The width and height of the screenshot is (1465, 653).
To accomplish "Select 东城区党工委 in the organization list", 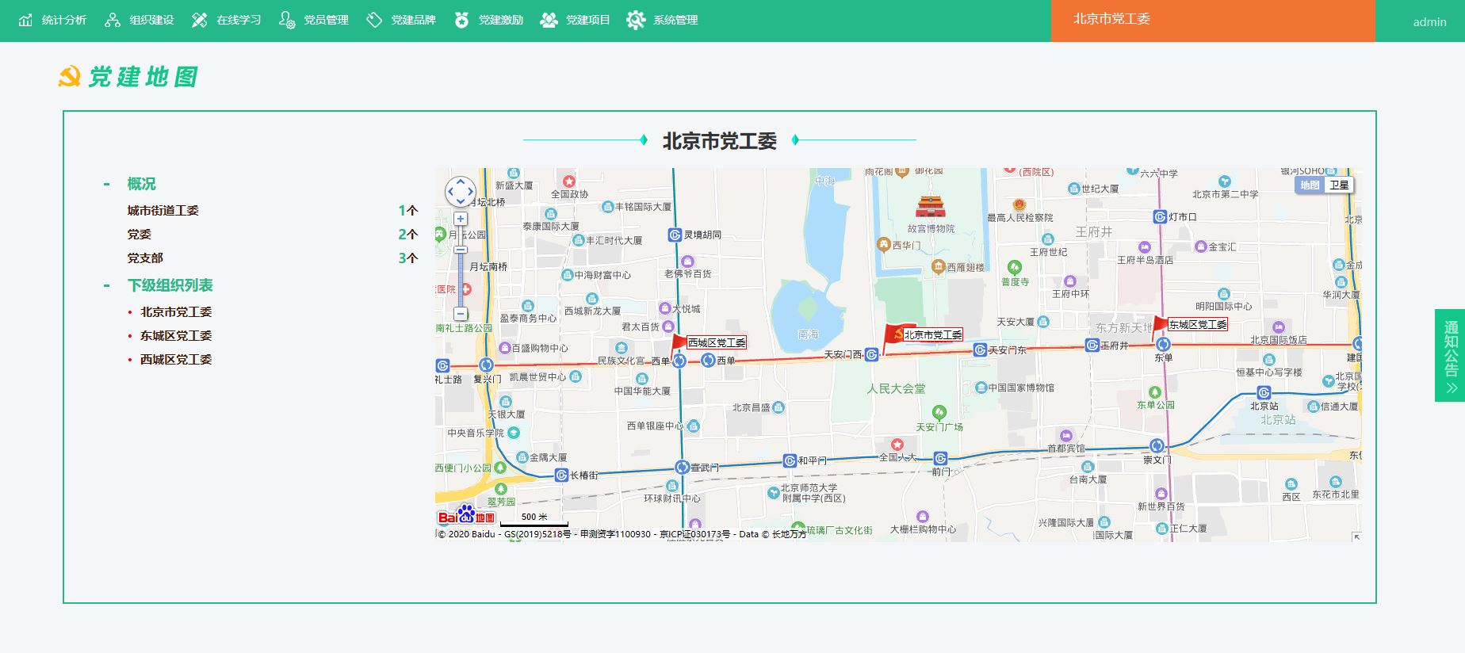I will tap(176, 336).
